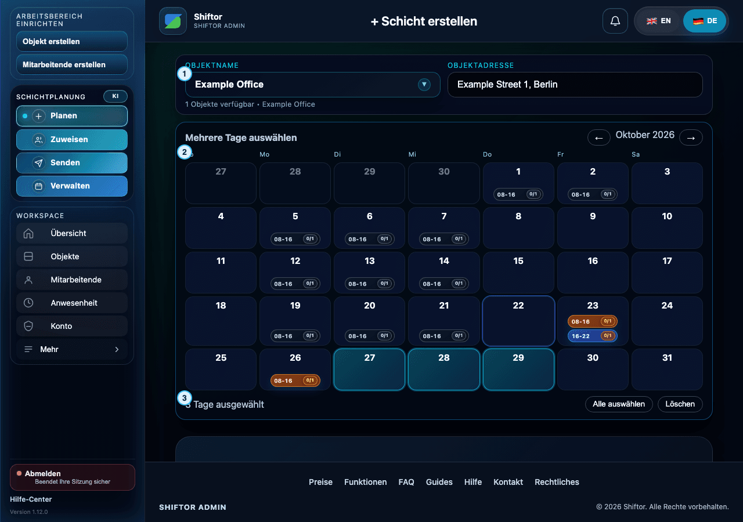Open the Planen step

[72, 116]
